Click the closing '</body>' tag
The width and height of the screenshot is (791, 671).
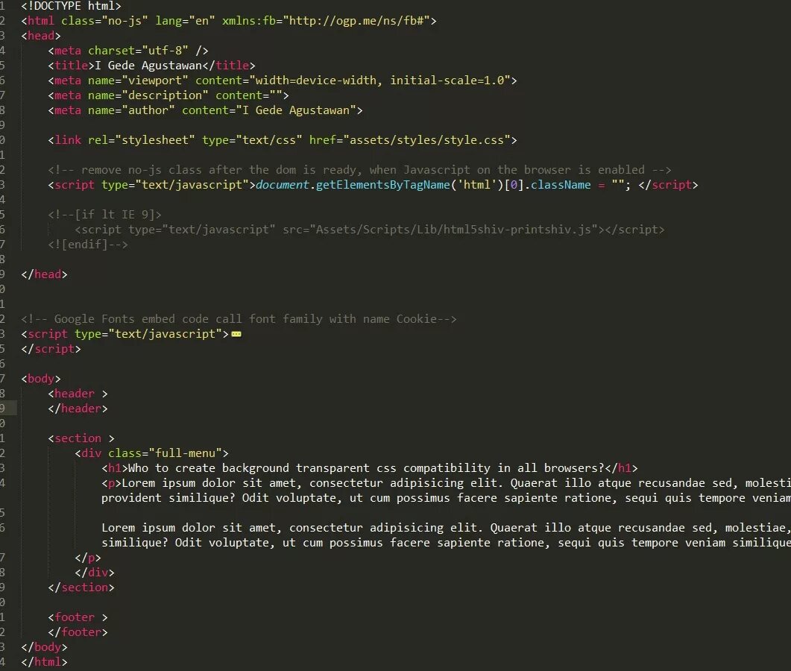coord(45,647)
